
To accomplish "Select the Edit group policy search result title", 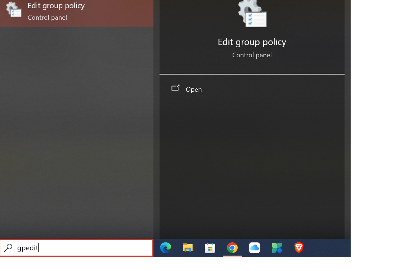I will coord(56,6).
